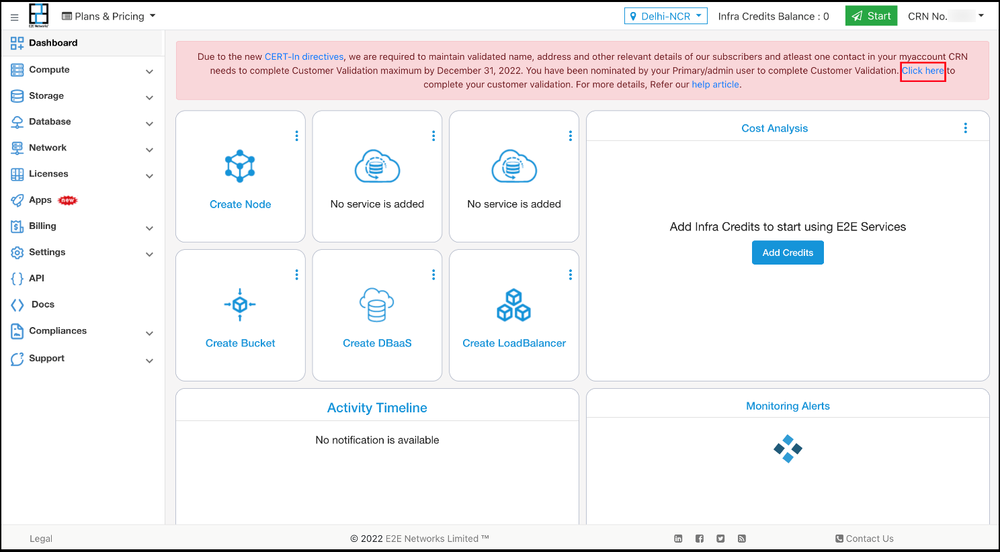Click the Apps rocket icon
The height and width of the screenshot is (552, 1000).
tap(17, 200)
